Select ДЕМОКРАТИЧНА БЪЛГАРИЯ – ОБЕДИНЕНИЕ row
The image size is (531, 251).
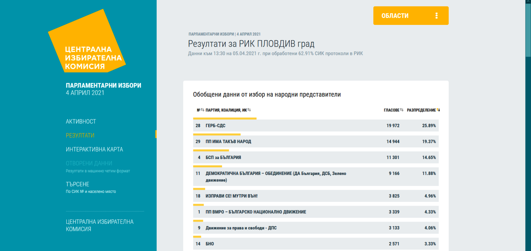tap(316, 177)
